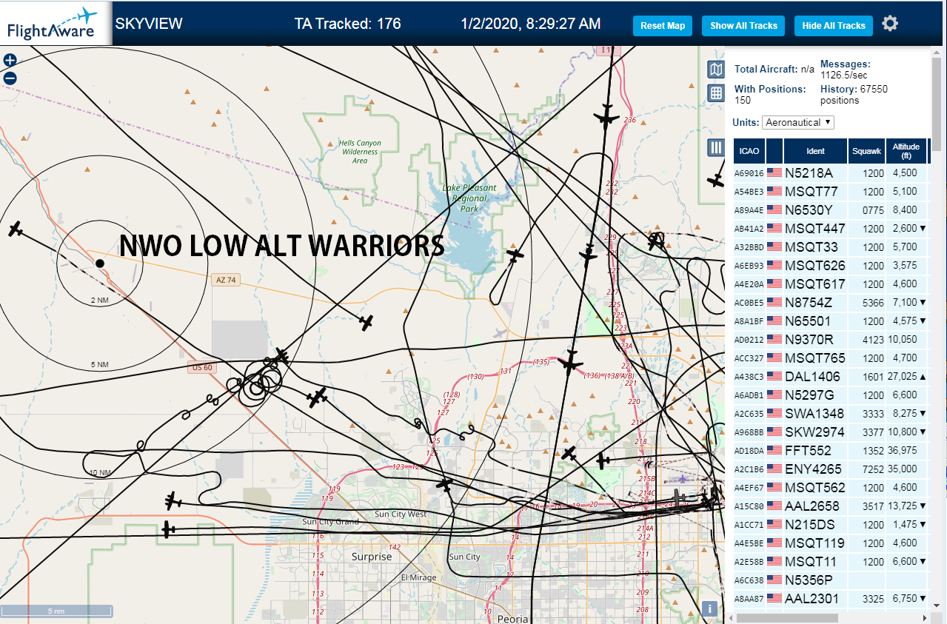Select aircraft row N215DS
This screenshot has width=947, height=624.
tap(830, 525)
